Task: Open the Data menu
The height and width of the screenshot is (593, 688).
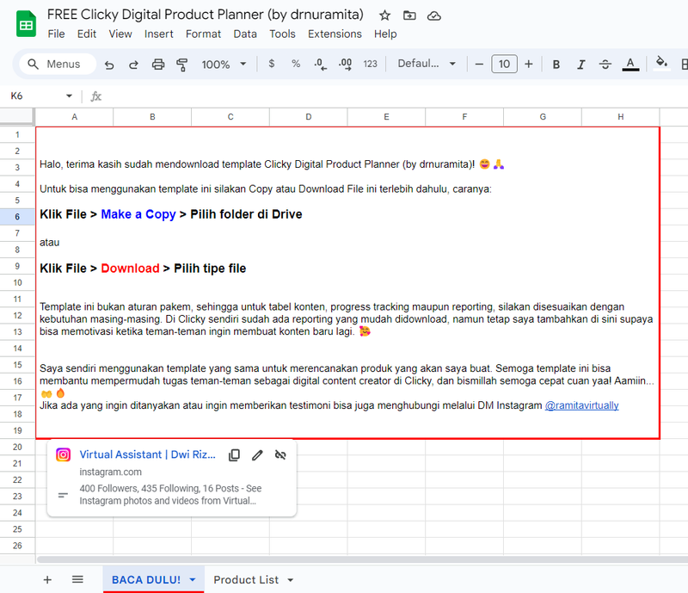Action: (245, 34)
